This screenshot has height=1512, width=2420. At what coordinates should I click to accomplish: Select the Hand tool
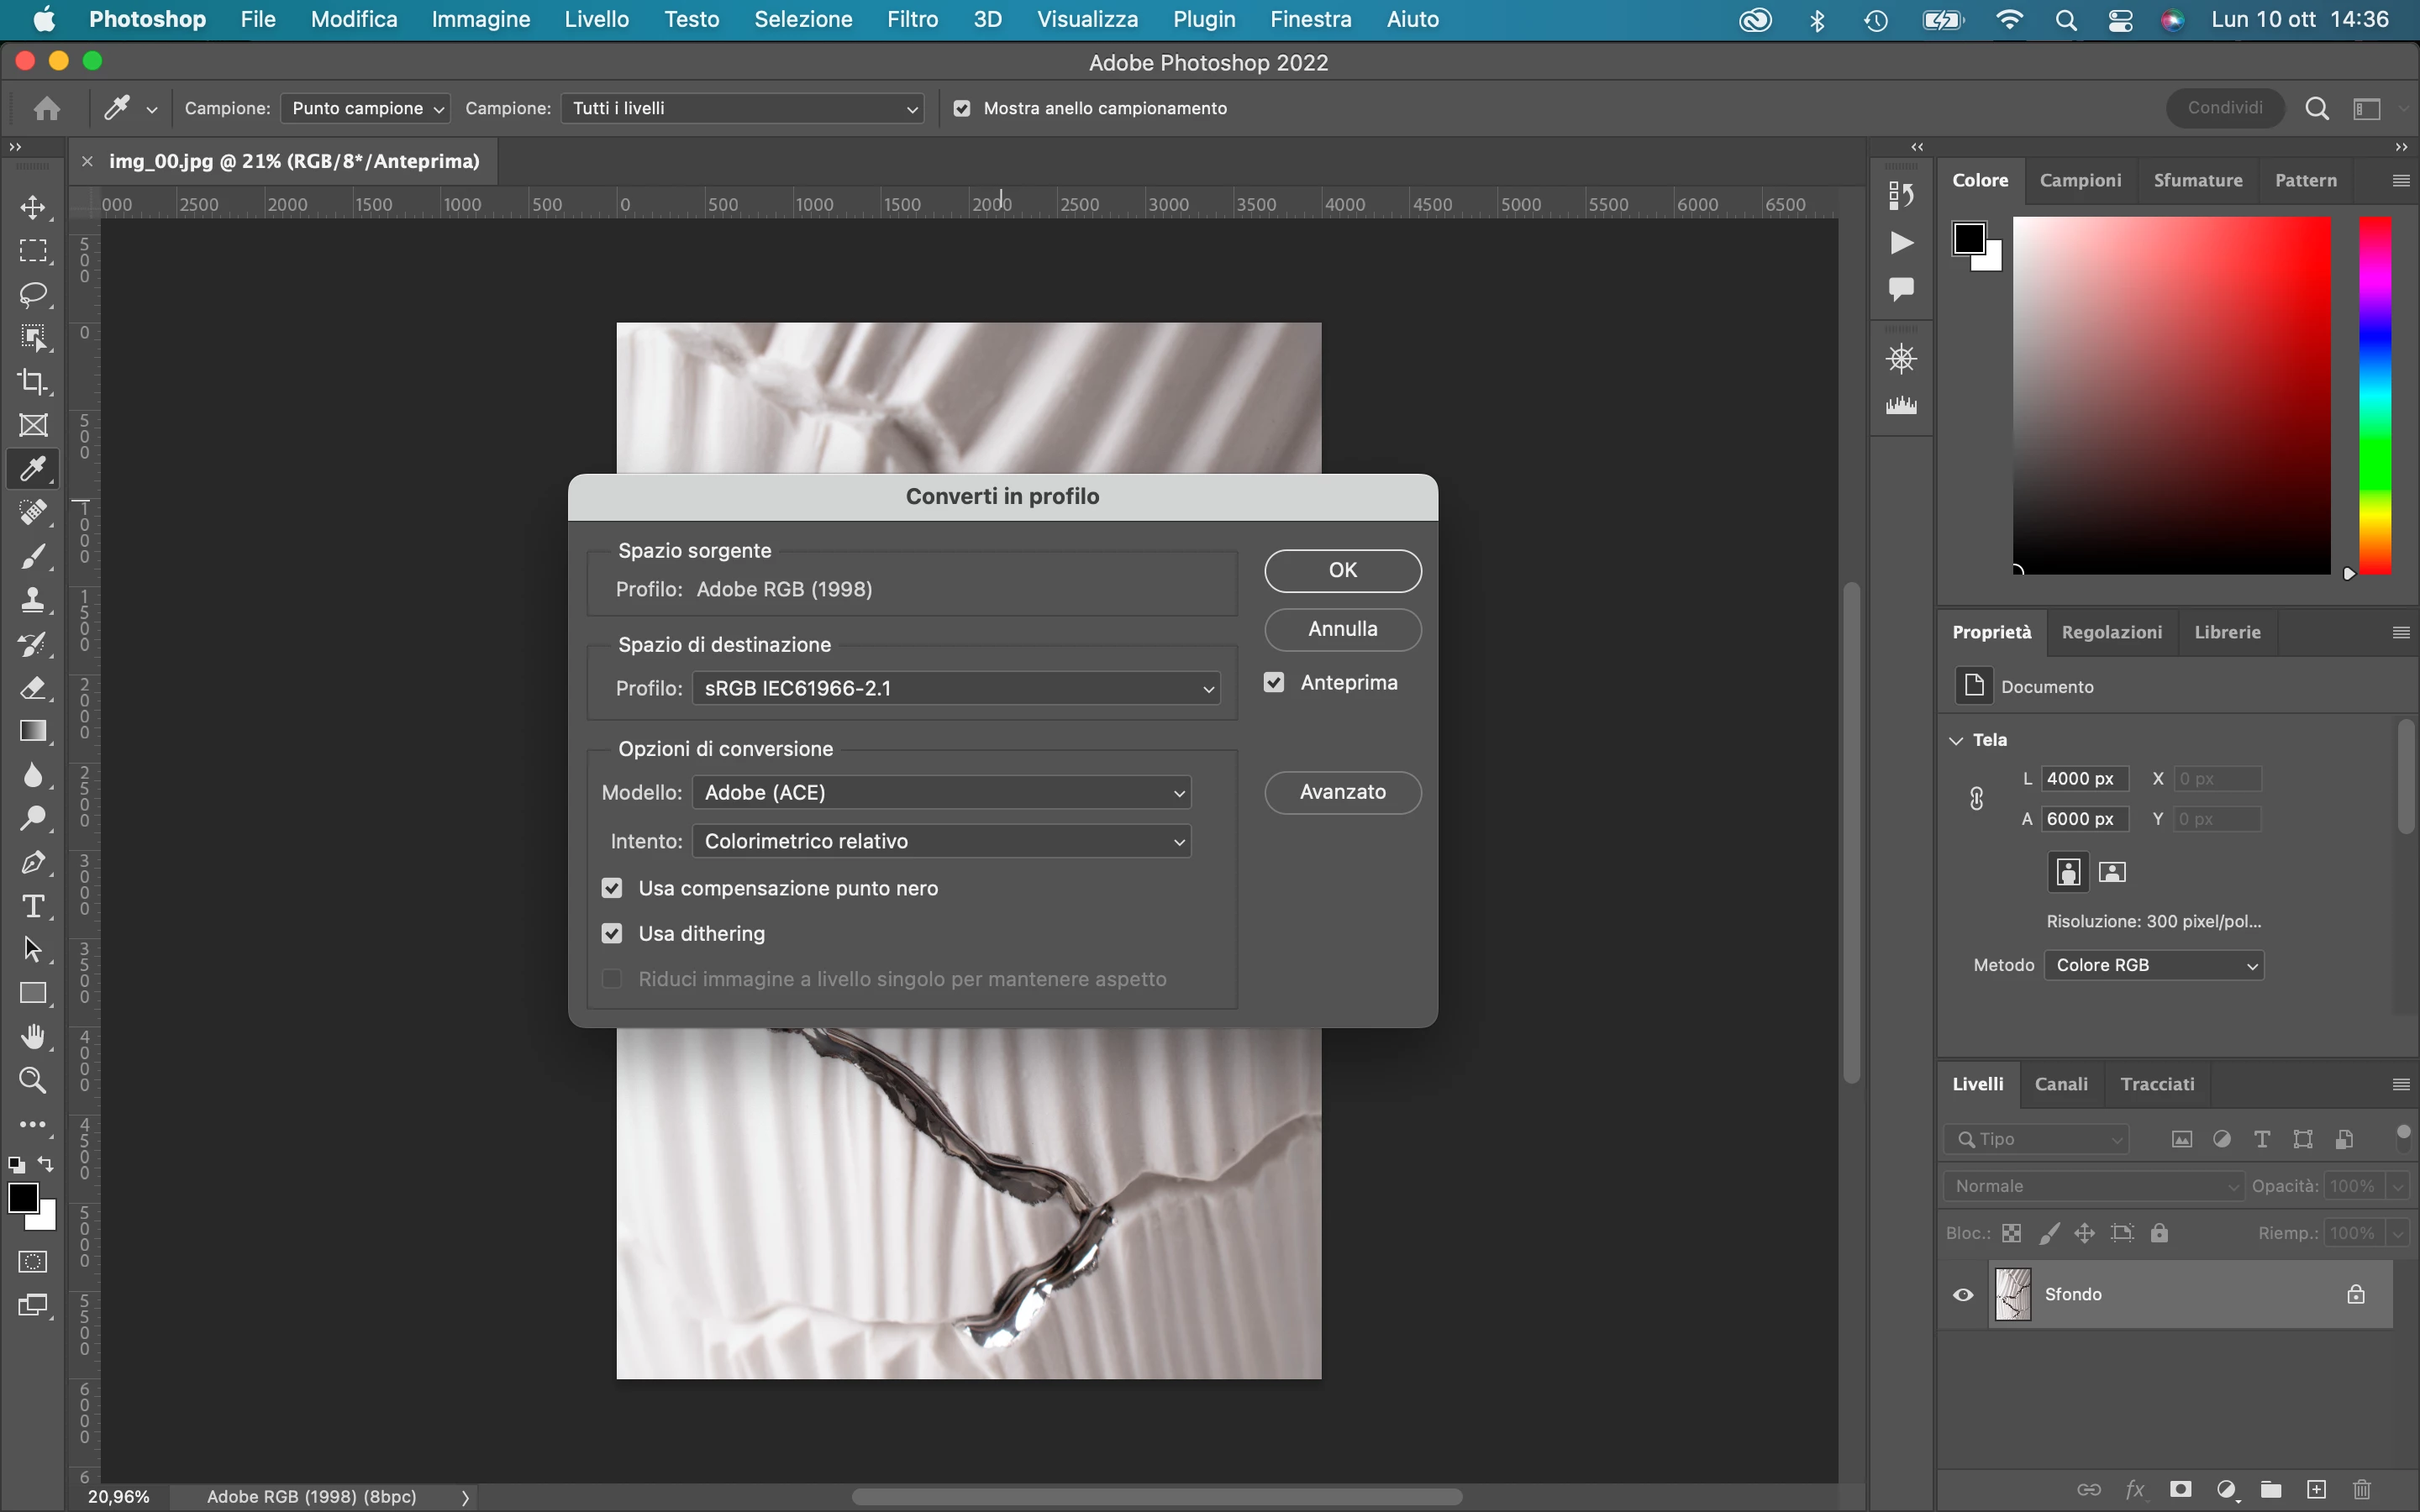pyautogui.click(x=33, y=1037)
